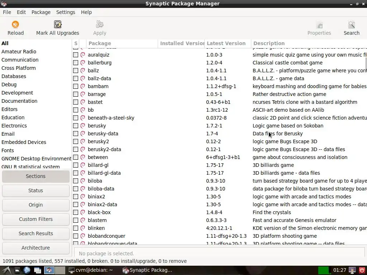
Task: Click the Debian swirl icon beside blastem
Action: pyautogui.click(x=83, y=220)
